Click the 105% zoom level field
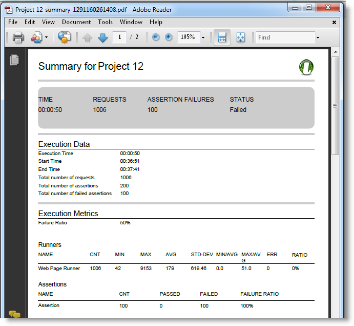 [189, 37]
